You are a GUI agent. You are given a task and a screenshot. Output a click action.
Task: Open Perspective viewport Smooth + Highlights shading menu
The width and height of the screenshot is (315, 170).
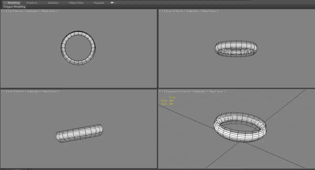click(x=203, y=91)
